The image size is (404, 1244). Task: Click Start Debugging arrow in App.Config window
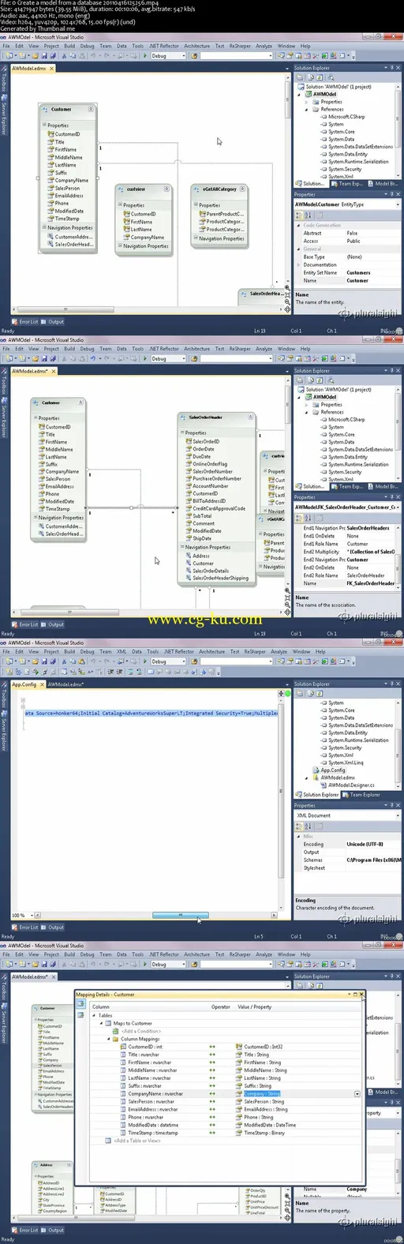click(146, 661)
